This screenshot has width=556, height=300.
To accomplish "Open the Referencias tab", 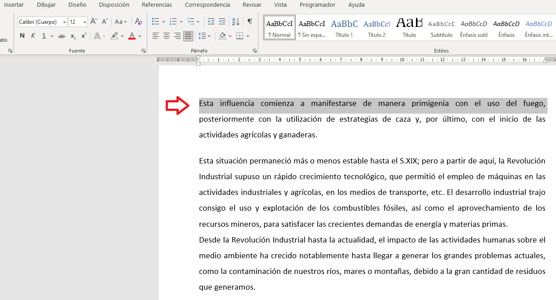I will 157,5.
